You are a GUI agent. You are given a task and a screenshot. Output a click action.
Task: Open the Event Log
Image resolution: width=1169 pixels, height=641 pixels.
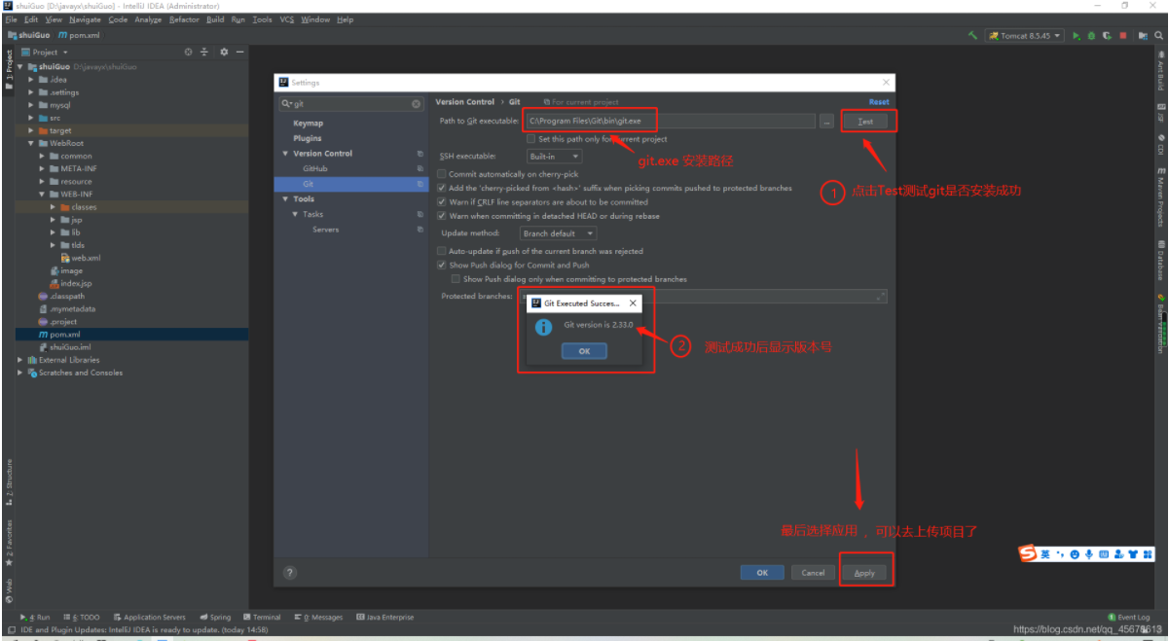pyautogui.click(x=1129, y=617)
